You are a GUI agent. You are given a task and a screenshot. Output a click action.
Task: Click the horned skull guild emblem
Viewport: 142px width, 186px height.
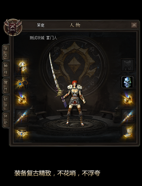coord(13,27)
